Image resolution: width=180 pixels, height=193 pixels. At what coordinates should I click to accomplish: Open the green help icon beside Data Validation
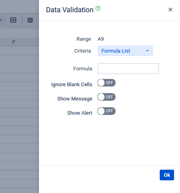pos(98,8)
